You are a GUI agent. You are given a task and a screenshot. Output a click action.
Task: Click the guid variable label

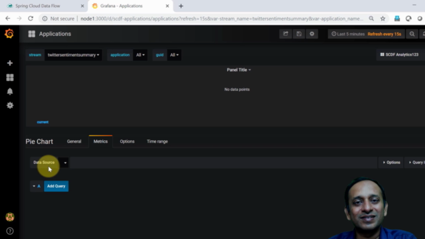tap(159, 54)
